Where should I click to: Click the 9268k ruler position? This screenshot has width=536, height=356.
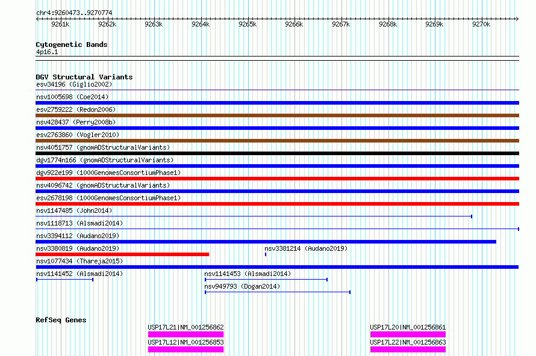(388, 24)
